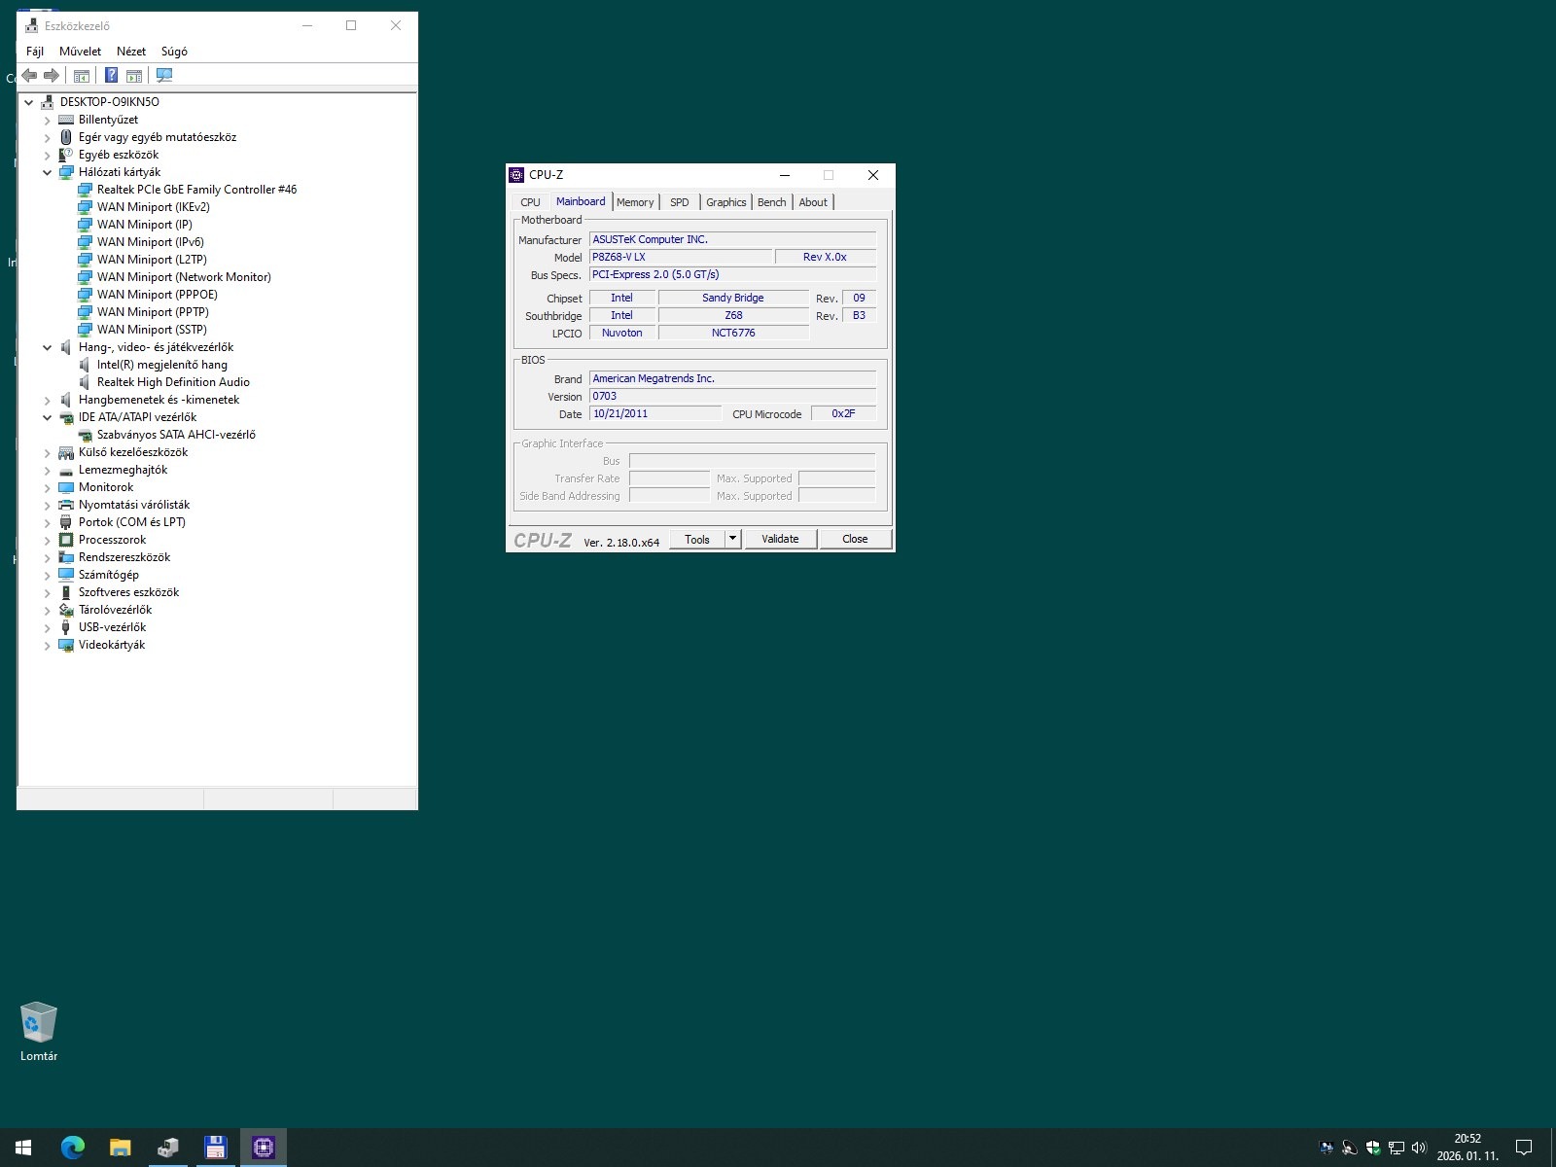This screenshot has width=1556, height=1167.
Task: Switch to the SPD tab in CPU-Z
Action: pyautogui.click(x=680, y=202)
